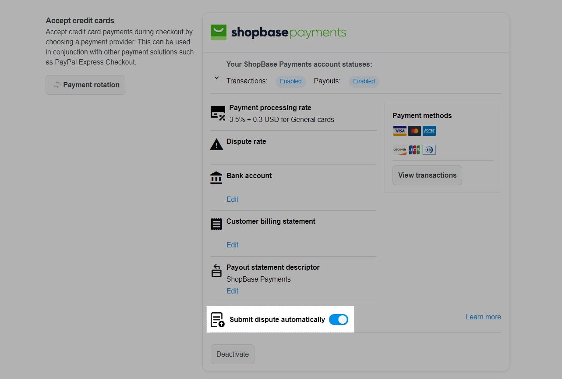Edit the Bank account details
This screenshot has height=379, width=562.
232,199
